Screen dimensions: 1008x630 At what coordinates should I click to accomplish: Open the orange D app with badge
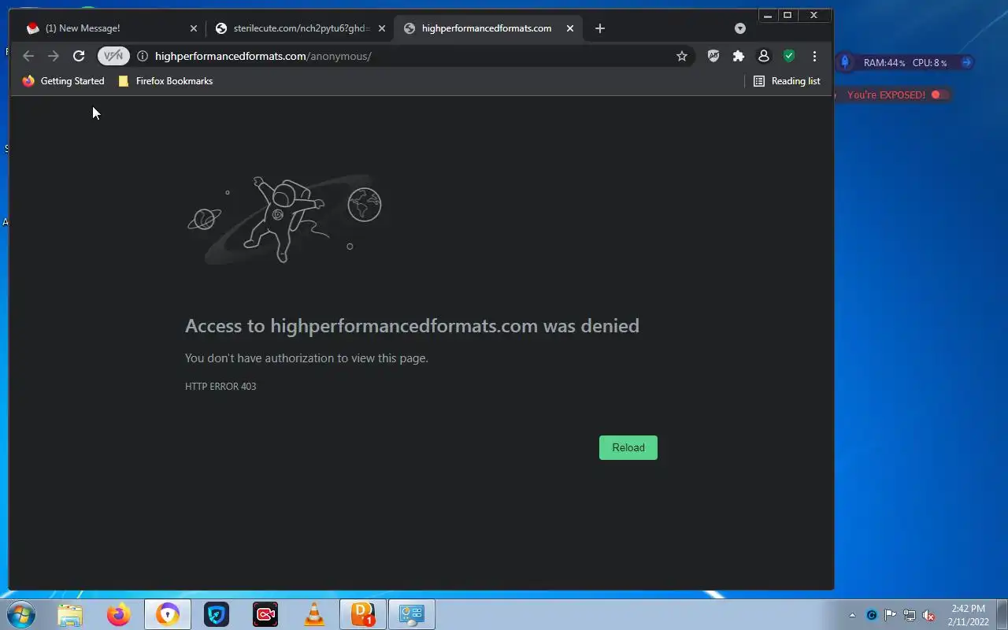click(363, 614)
